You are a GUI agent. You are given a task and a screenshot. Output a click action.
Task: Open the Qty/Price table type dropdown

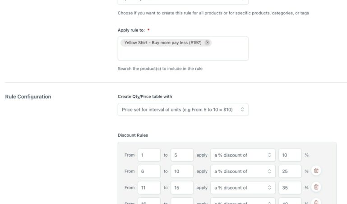[183, 109]
